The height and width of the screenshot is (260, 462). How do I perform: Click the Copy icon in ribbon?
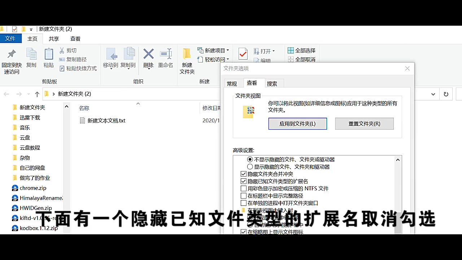click(31, 54)
